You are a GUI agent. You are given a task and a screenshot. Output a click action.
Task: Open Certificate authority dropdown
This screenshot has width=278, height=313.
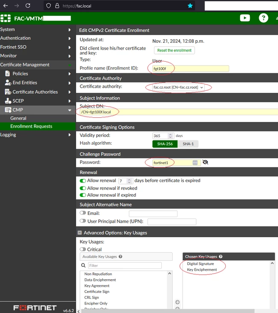(x=178, y=87)
